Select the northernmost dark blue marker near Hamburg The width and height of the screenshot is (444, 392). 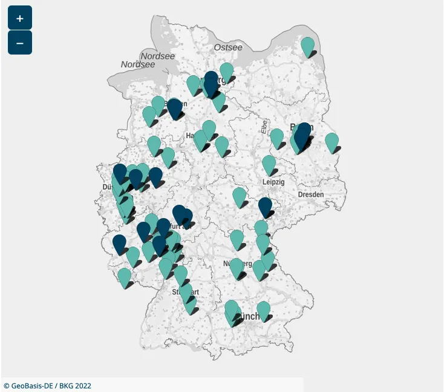click(x=211, y=80)
